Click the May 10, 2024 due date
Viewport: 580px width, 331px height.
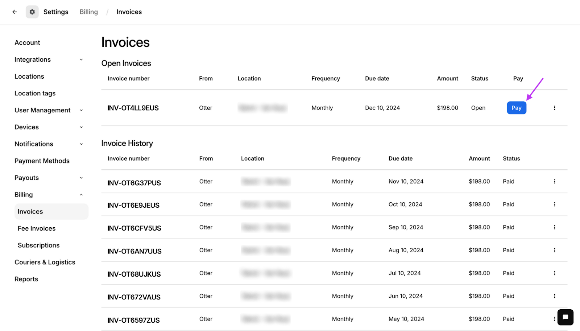[x=406, y=319]
